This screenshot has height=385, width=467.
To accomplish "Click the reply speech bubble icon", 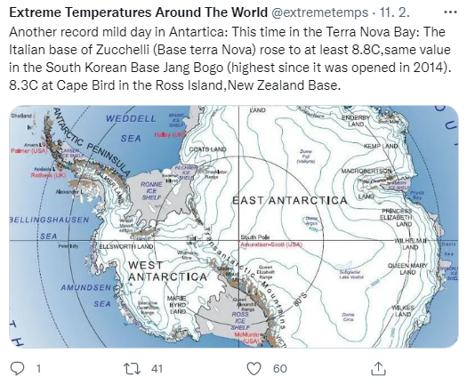I will pyautogui.click(x=17, y=368).
